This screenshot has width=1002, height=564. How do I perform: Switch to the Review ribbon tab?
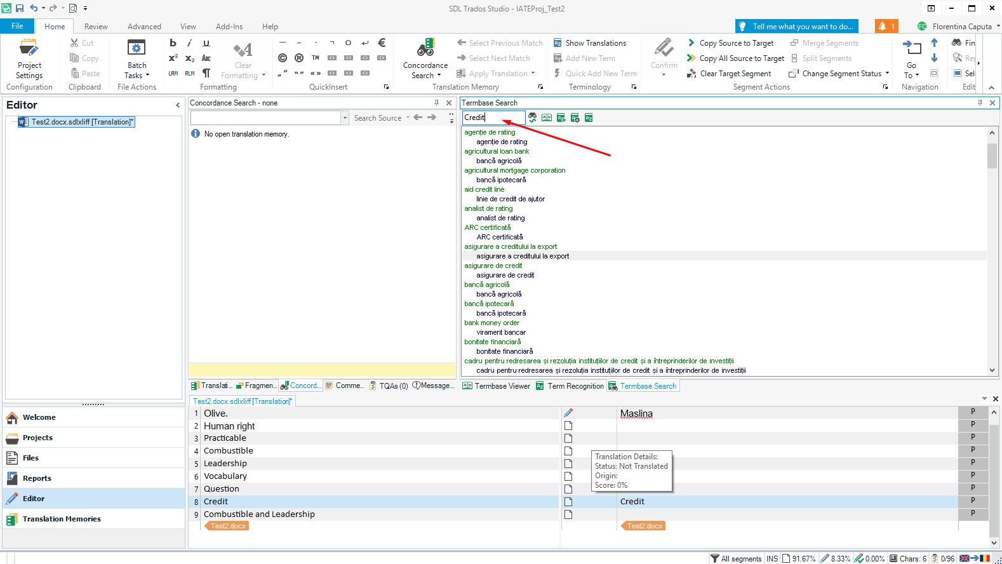pos(96,26)
